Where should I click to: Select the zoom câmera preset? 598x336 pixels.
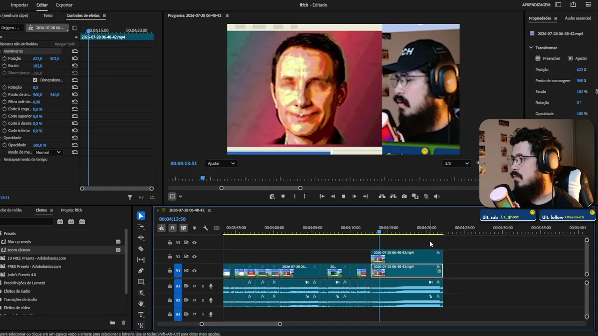tap(19, 250)
